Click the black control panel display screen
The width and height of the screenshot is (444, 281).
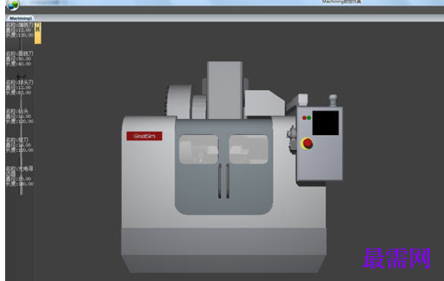326,123
